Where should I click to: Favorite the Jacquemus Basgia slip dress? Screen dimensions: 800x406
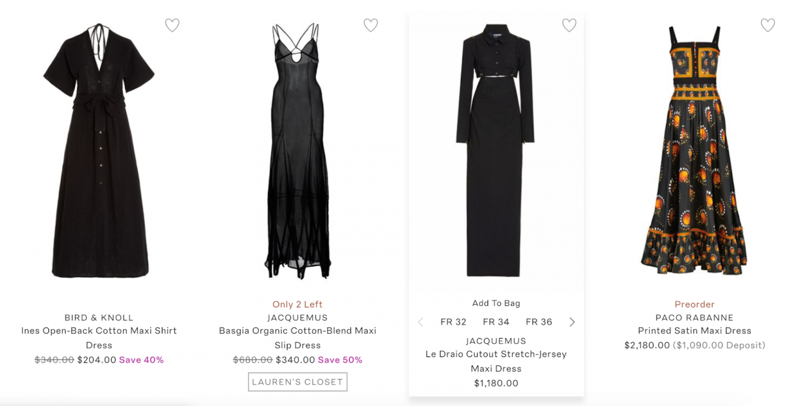point(371,24)
